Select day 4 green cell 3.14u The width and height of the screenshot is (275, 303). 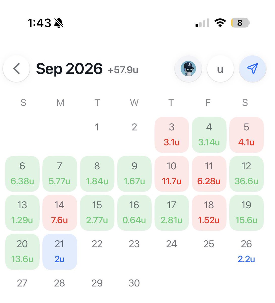[209, 135]
